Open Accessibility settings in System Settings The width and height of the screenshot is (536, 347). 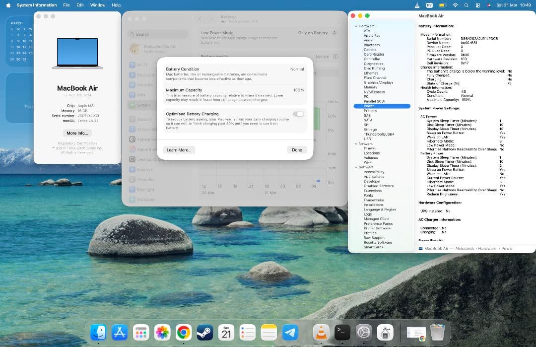click(144, 131)
